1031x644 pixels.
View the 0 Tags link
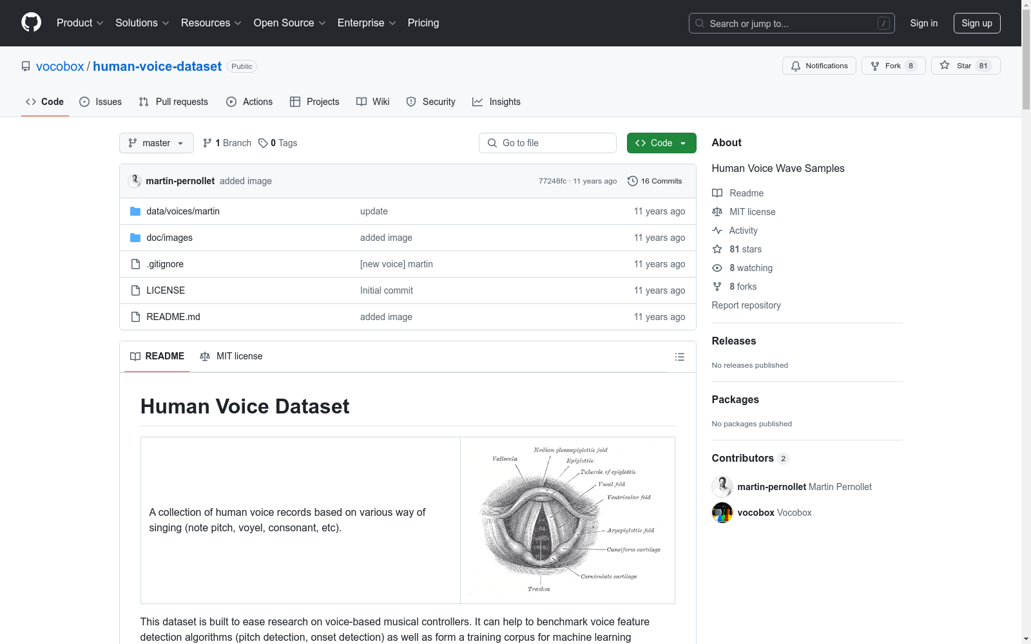[278, 143]
